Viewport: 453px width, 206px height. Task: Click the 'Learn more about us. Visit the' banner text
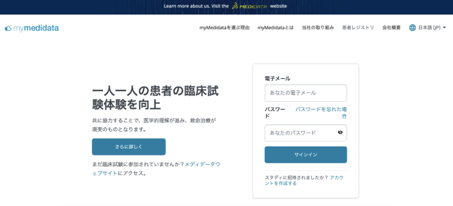[x=196, y=6]
